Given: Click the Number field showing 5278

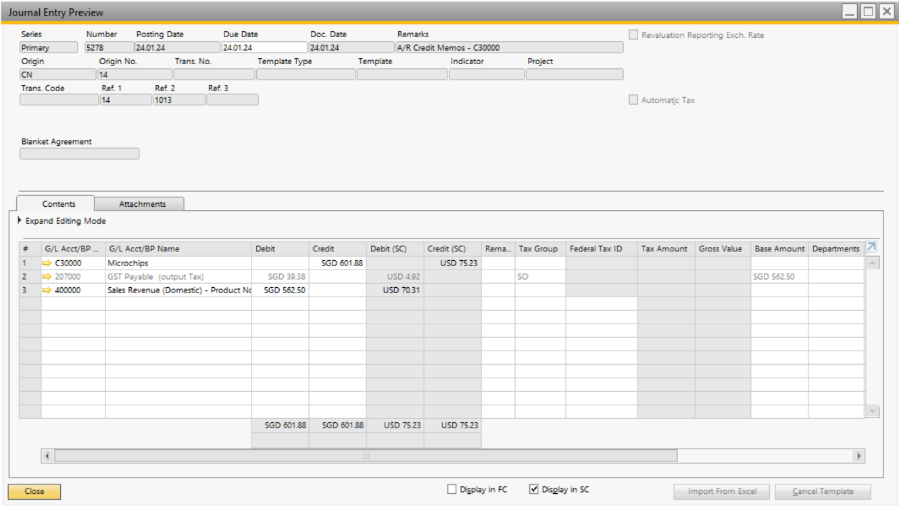Looking at the screenshot, I should pyautogui.click(x=109, y=47).
